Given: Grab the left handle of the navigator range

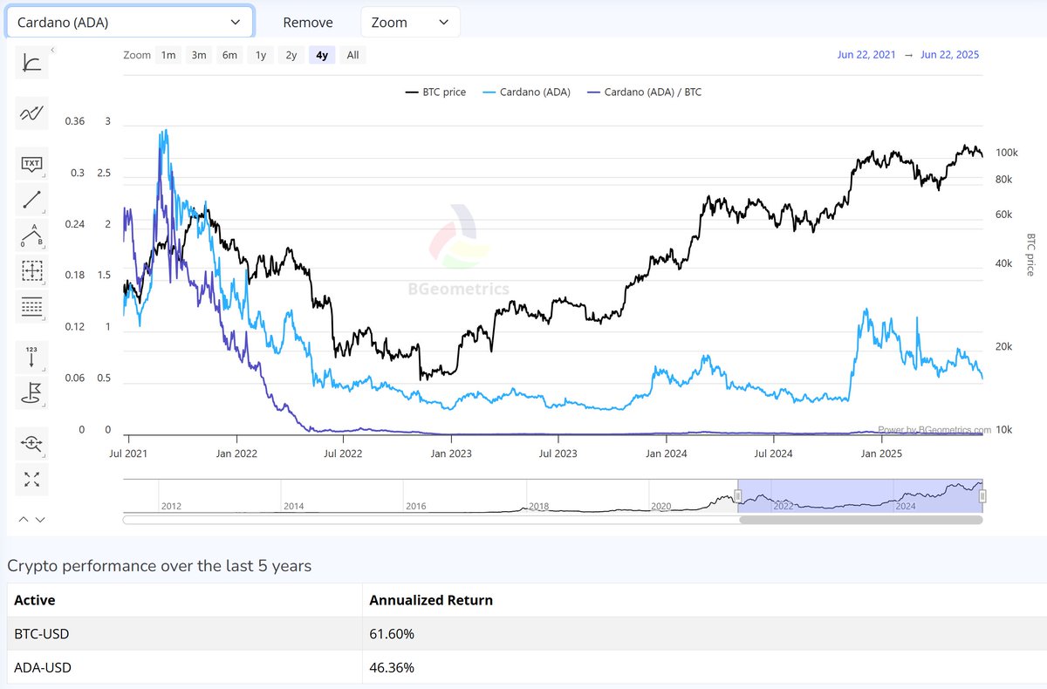Looking at the screenshot, I should tap(737, 496).
